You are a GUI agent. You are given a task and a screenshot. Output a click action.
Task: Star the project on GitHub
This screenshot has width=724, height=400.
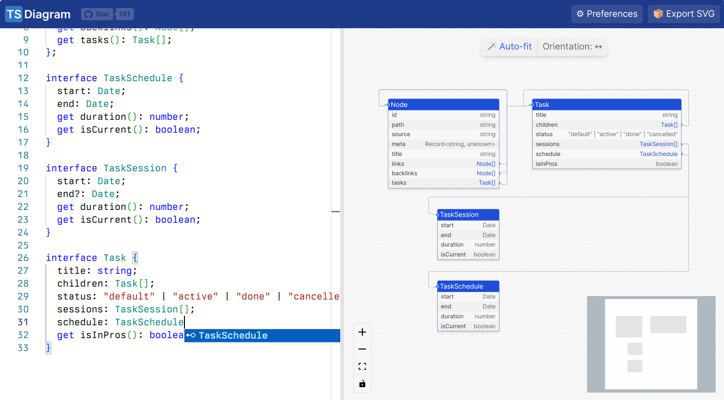tap(97, 14)
